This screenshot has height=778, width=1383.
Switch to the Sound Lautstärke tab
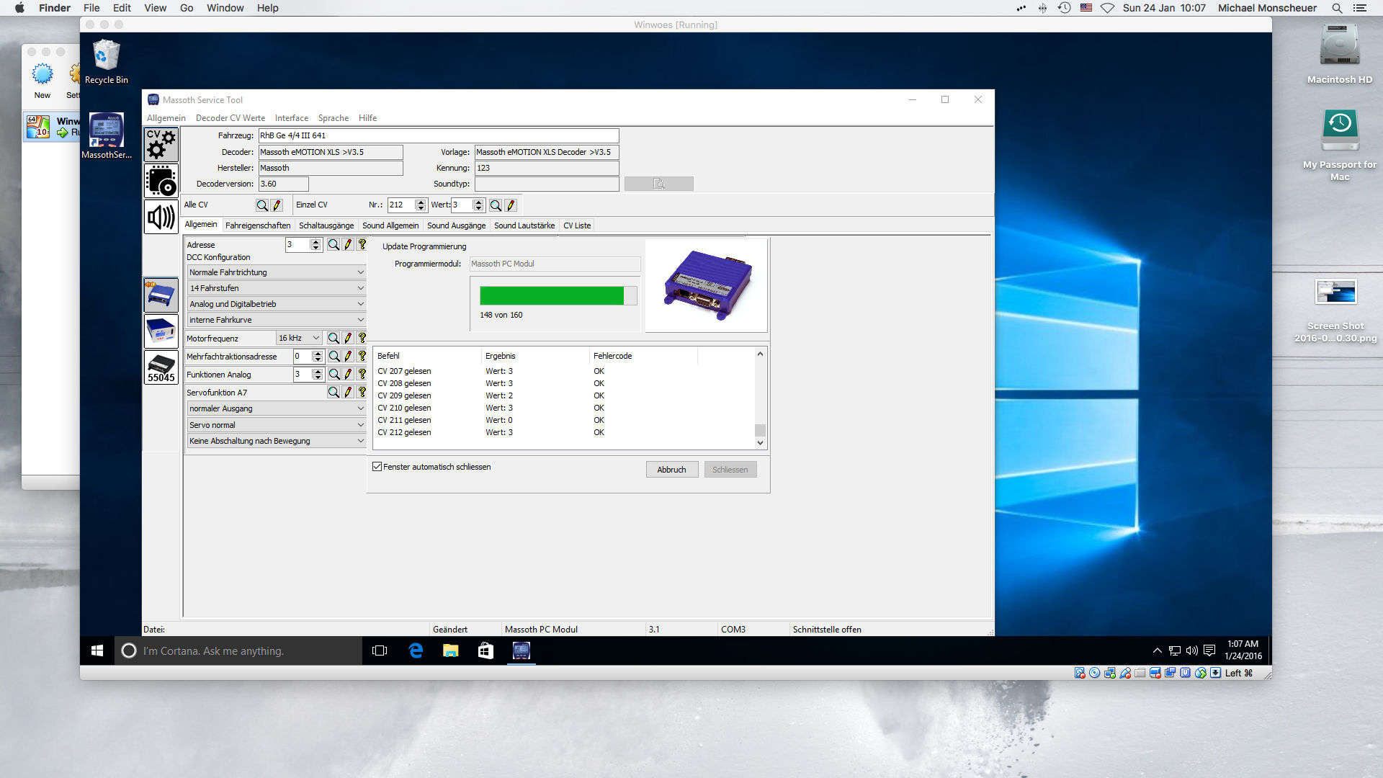524,225
